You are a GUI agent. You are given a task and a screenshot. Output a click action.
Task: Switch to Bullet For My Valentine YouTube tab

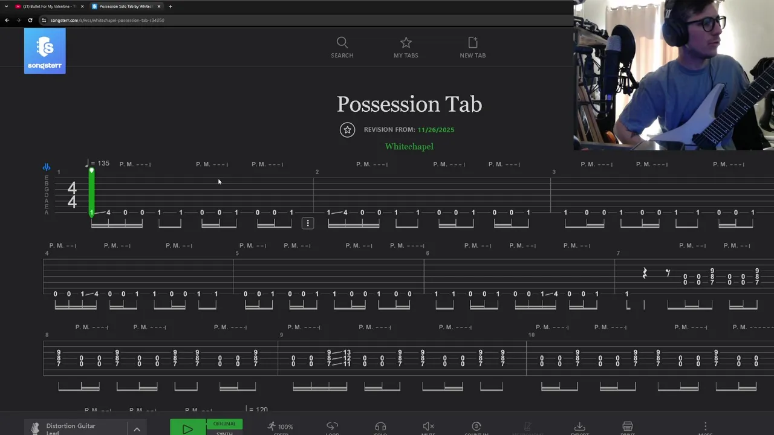(x=50, y=6)
